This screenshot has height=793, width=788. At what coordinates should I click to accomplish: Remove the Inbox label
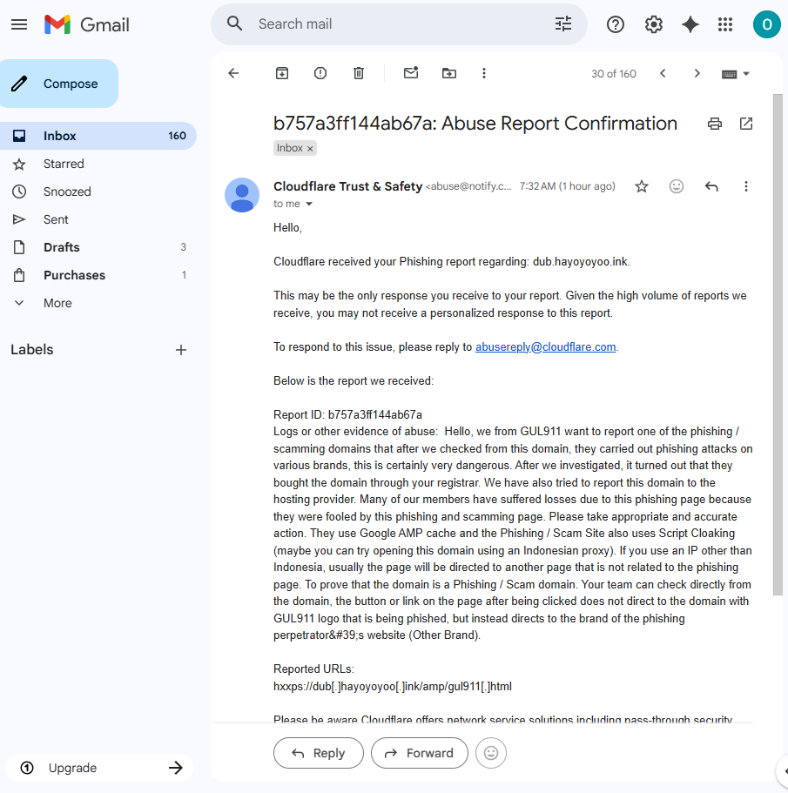click(310, 149)
